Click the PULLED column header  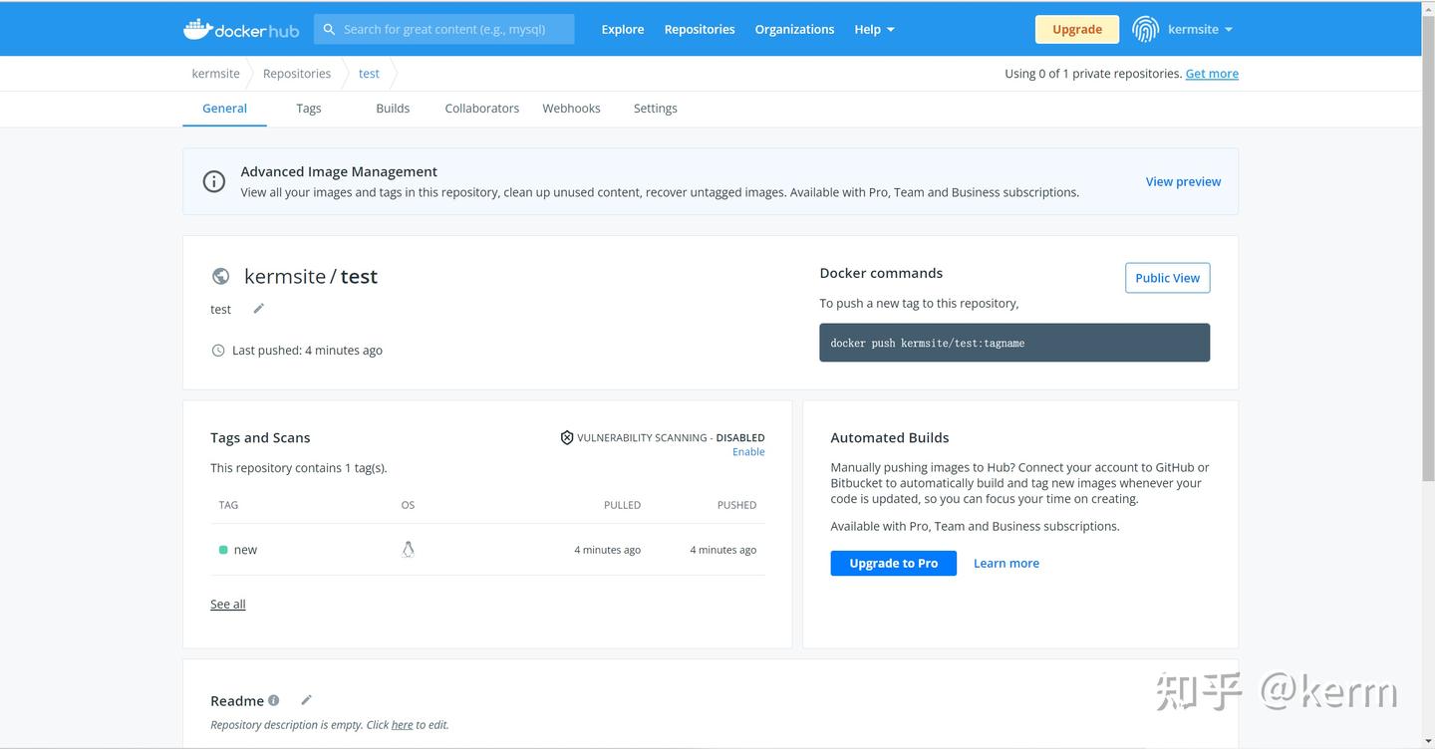point(622,505)
